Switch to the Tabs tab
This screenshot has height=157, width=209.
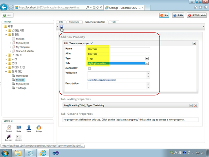point(114,22)
